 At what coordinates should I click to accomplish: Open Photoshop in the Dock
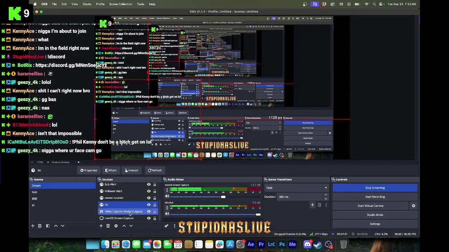tap(282, 244)
